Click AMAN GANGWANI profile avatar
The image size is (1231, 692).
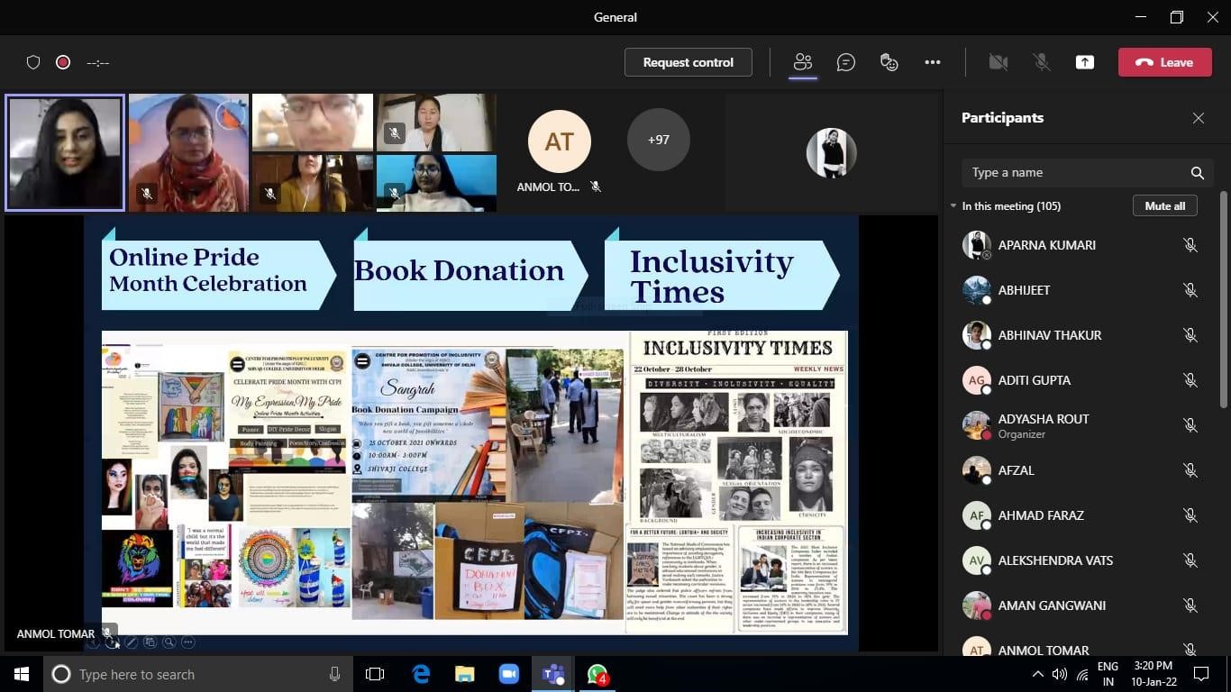(x=976, y=605)
